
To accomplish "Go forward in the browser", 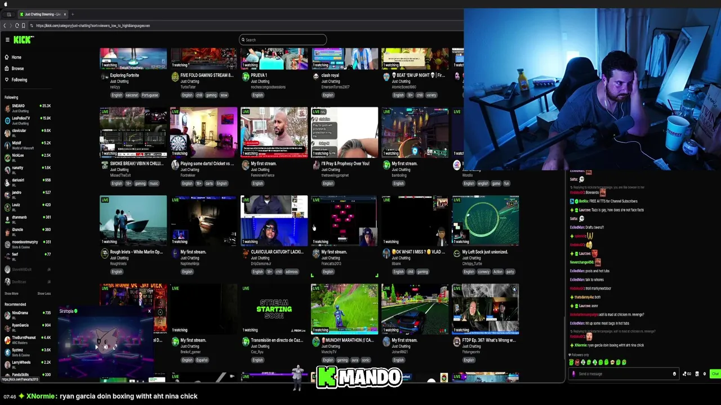I will (11, 25).
